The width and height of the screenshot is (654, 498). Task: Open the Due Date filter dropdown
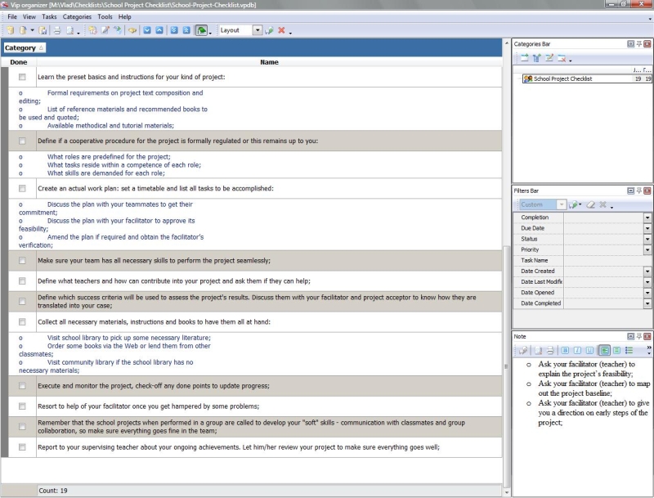pyautogui.click(x=647, y=228)
